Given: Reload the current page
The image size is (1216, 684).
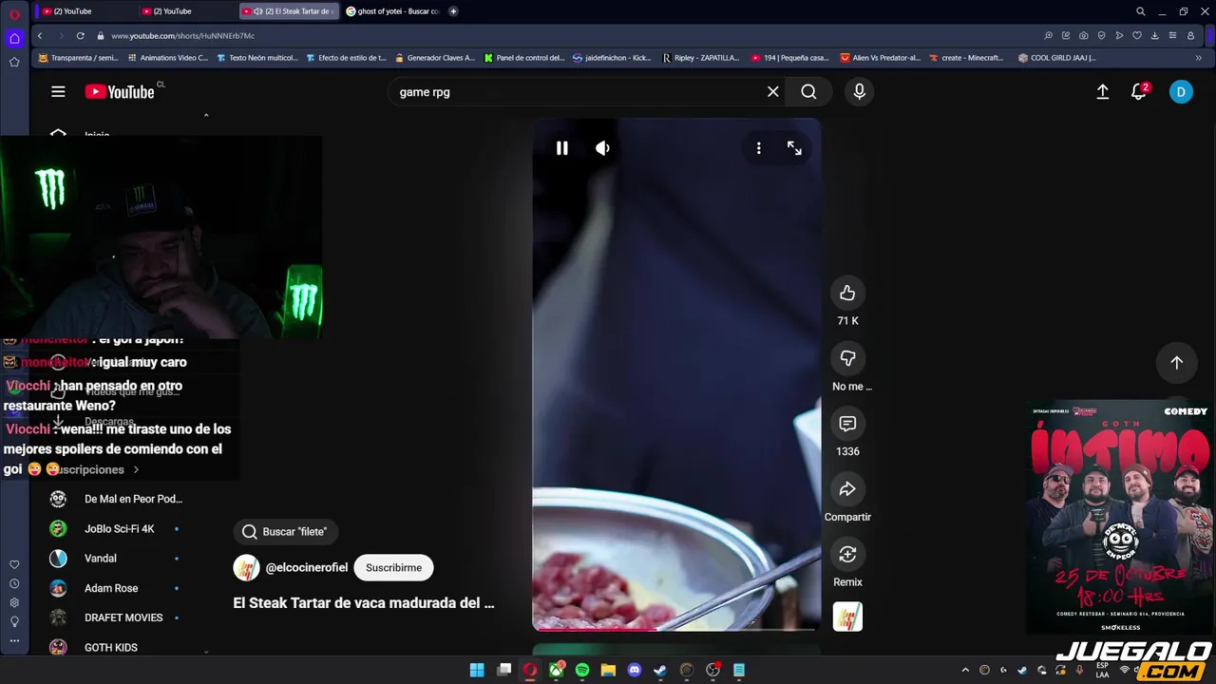Looking at the screenshot, I should point(80,35).
